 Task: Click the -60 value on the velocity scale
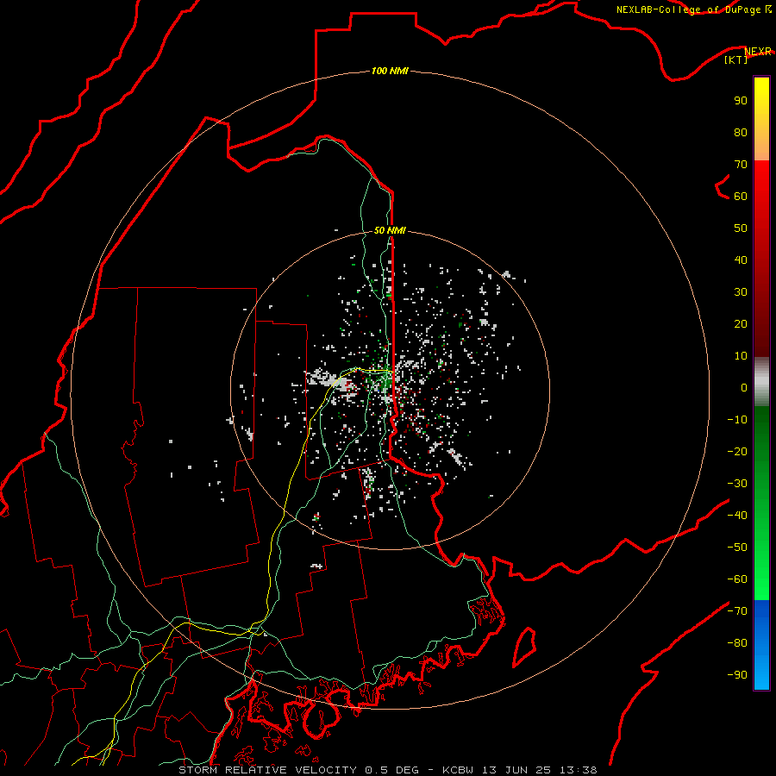pyautogui.click(x=737, y=579)
